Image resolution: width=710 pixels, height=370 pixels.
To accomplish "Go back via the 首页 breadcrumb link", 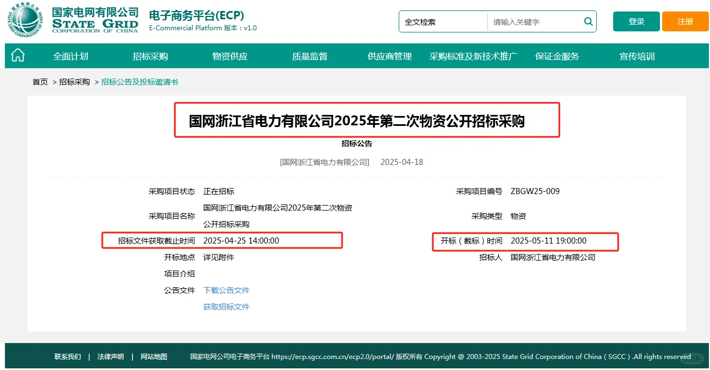I will (39, 81).
